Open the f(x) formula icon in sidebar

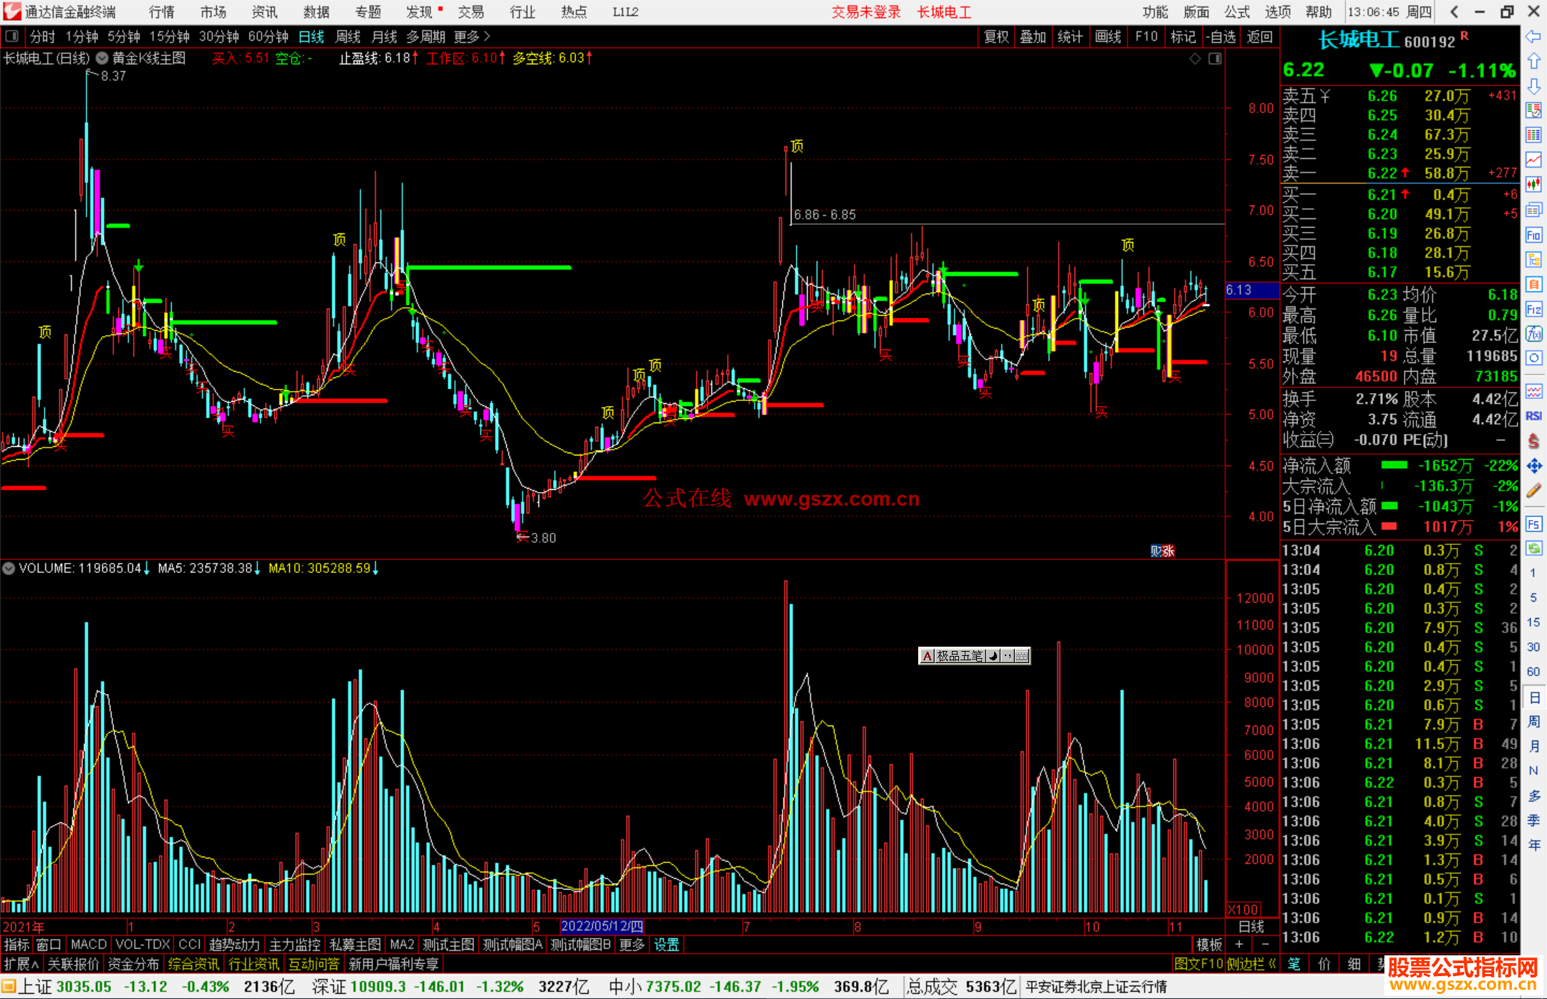pos(1533,334)
